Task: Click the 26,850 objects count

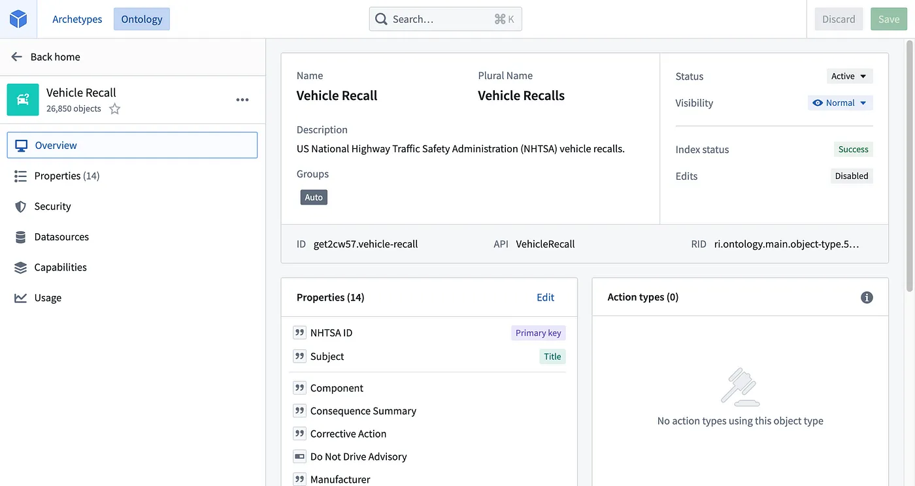Action: [x=74, y=109]
